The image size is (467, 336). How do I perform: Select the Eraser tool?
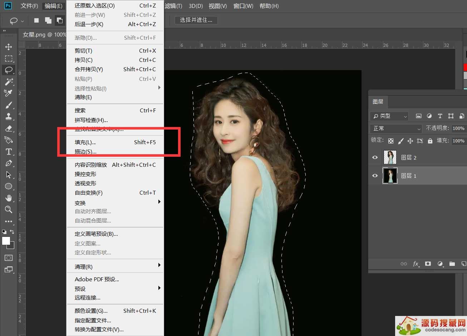(9, 128)
